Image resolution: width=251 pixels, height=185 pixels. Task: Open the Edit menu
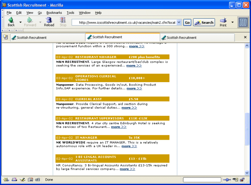pos(19,13)
